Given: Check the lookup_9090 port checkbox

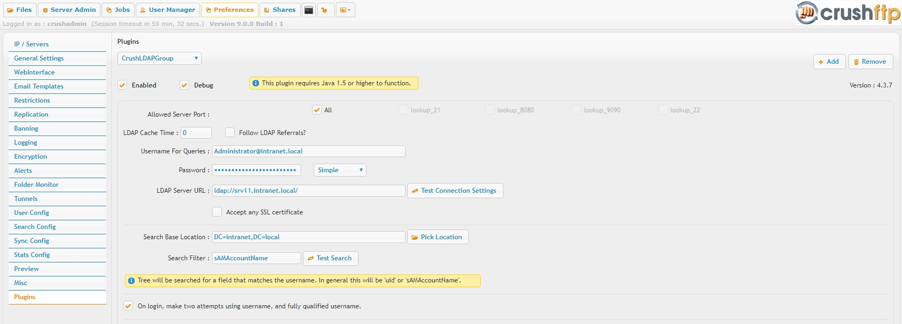Looking at the screenshot, I should tap(576, 110).
